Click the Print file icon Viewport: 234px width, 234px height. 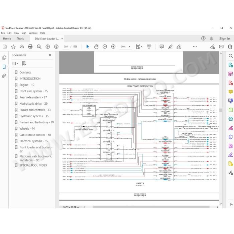30,46
